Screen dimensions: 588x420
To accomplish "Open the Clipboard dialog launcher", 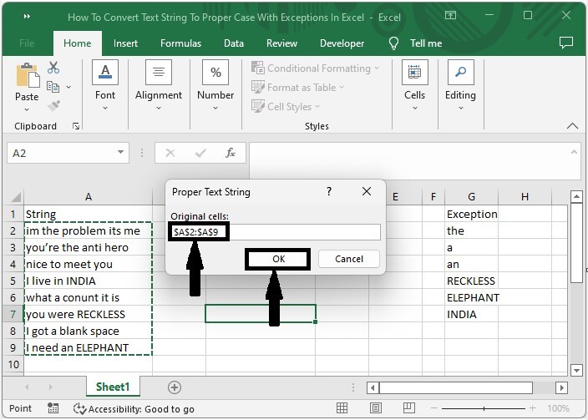I will 76,126.
